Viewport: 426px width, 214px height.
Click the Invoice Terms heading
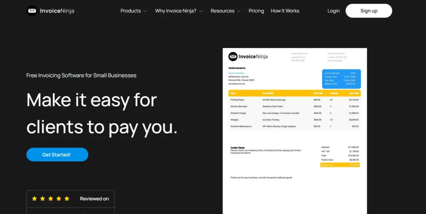[238, 148]
